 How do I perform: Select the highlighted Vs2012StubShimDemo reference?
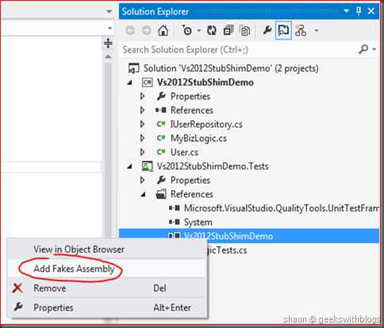tap(228, 236)
